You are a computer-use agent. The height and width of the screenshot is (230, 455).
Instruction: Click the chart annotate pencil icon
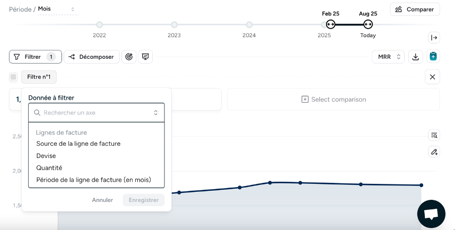pos(434,152)
